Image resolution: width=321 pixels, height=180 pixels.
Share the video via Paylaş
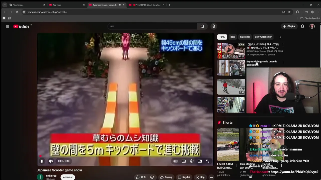point(166,177)
